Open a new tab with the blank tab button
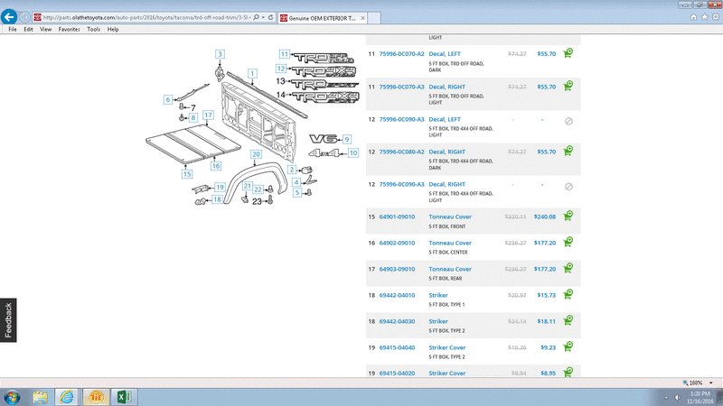Image resolution: width=723 pixels, height=406 pixels. pyautogui.click(x=374, y=18)
